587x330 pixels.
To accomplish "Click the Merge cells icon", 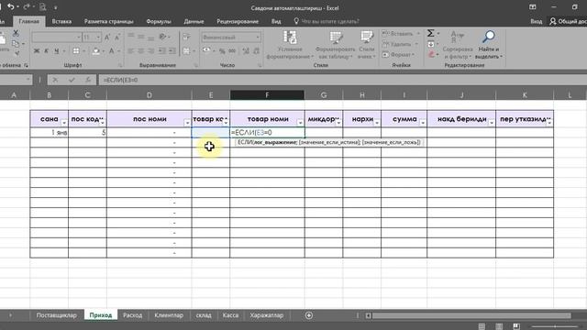I will click(186, 51).
